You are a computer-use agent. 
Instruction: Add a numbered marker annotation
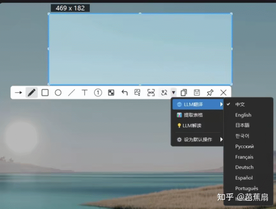(x=98, y=92)
